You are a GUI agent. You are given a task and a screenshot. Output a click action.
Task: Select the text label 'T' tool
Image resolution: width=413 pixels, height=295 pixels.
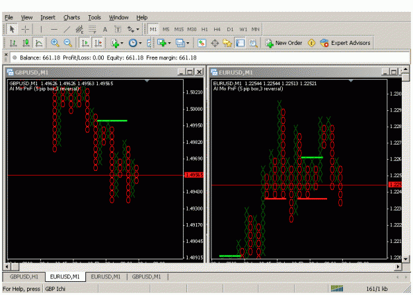(118, 29)
